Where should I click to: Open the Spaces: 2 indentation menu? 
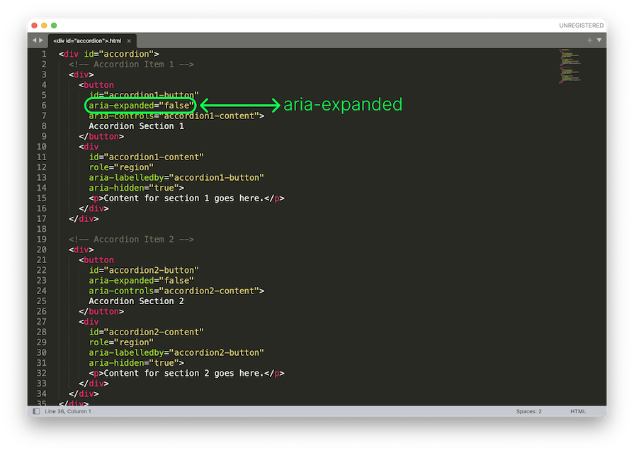[x=528, y=411]
